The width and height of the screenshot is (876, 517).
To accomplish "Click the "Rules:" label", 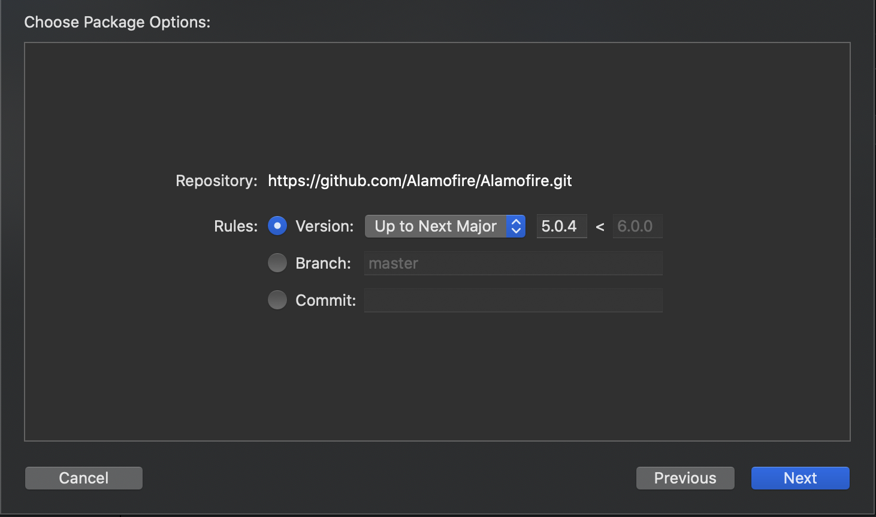I will click(235, 226).
